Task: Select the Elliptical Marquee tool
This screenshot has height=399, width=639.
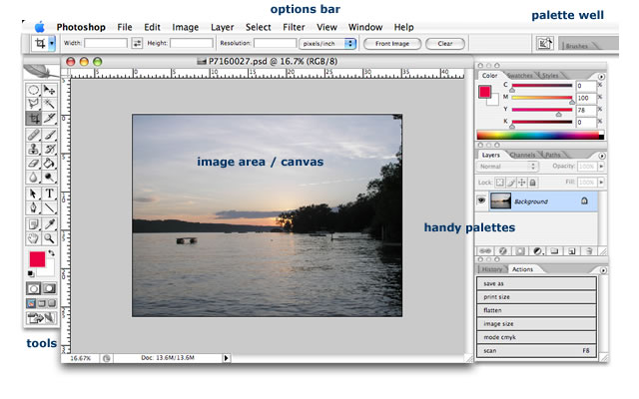Action: (x=33, y=90)
